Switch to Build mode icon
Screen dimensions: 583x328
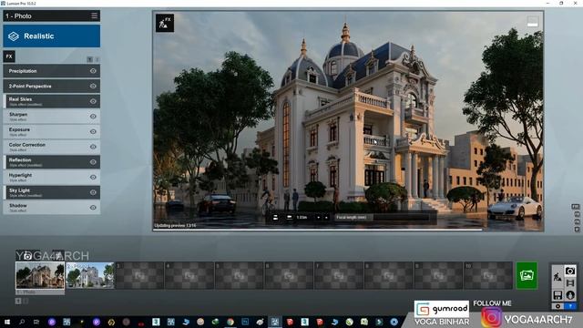(557, 277)
